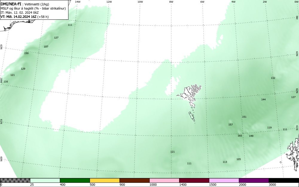Choose the yellow 500–900 legend swatch

[105, 180]
